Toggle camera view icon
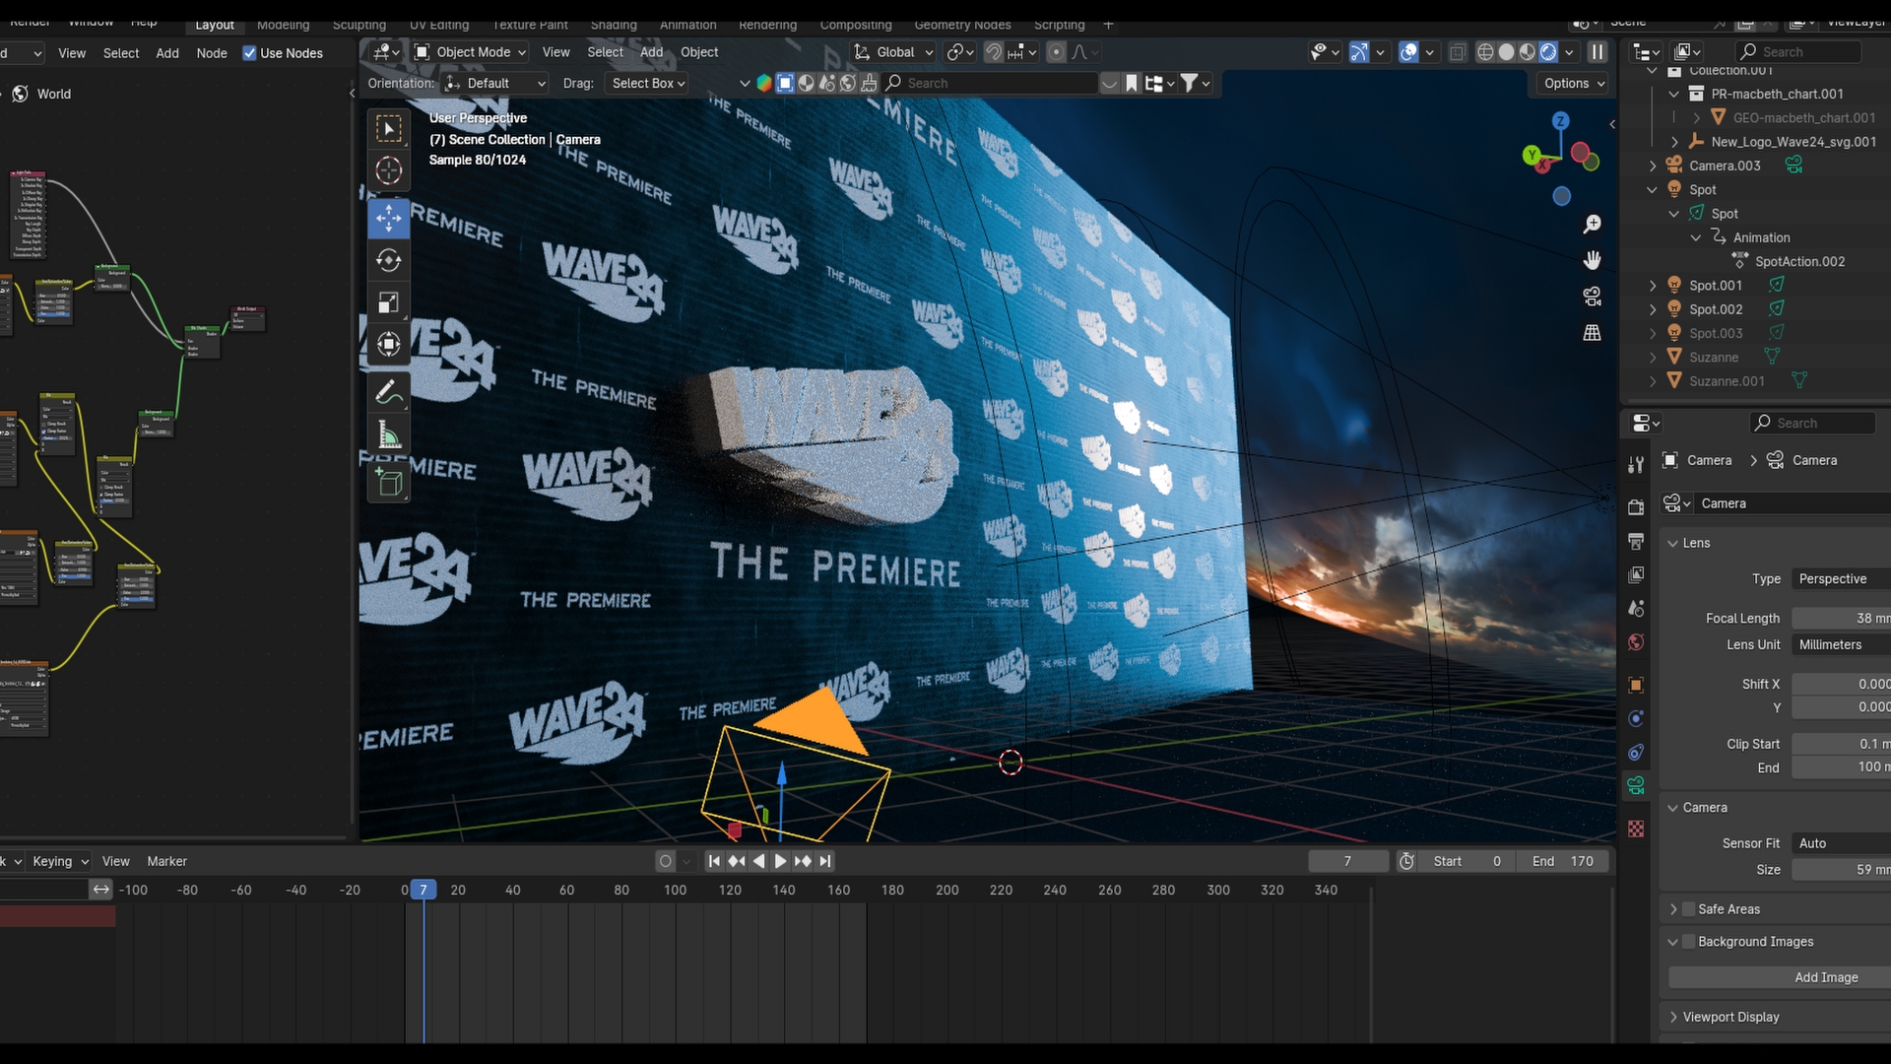 point(1592,297)
